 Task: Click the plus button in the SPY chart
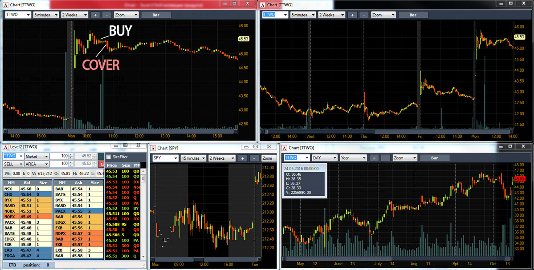click(242, 158)
